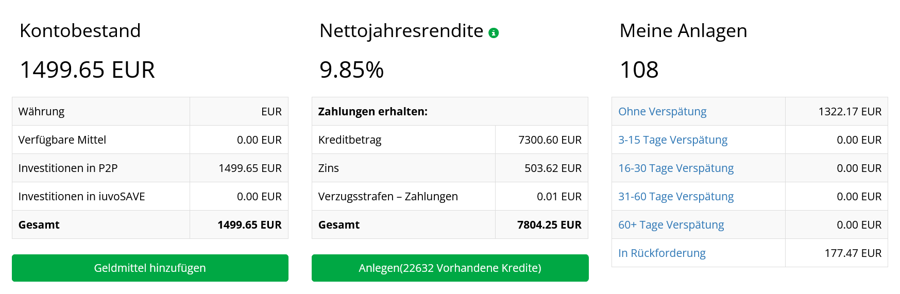Open the 3-15 Tage Verspätung link
This screenshot has height=294, width=900.
click(x=673, y=140)
